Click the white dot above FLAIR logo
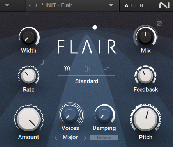The height and width of the screenshot is (147, 173). point(95,27)
